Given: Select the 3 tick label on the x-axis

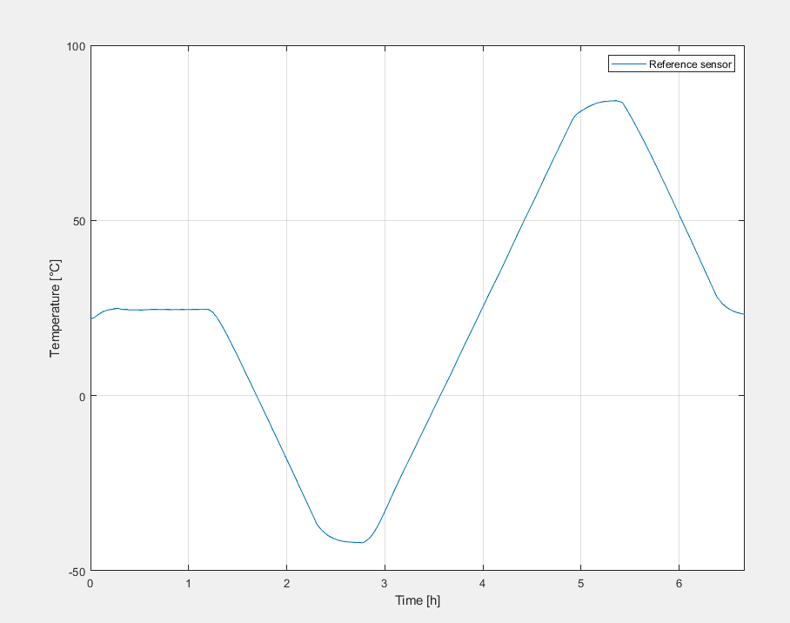Looking at the screenshot, I should [383, 581].
